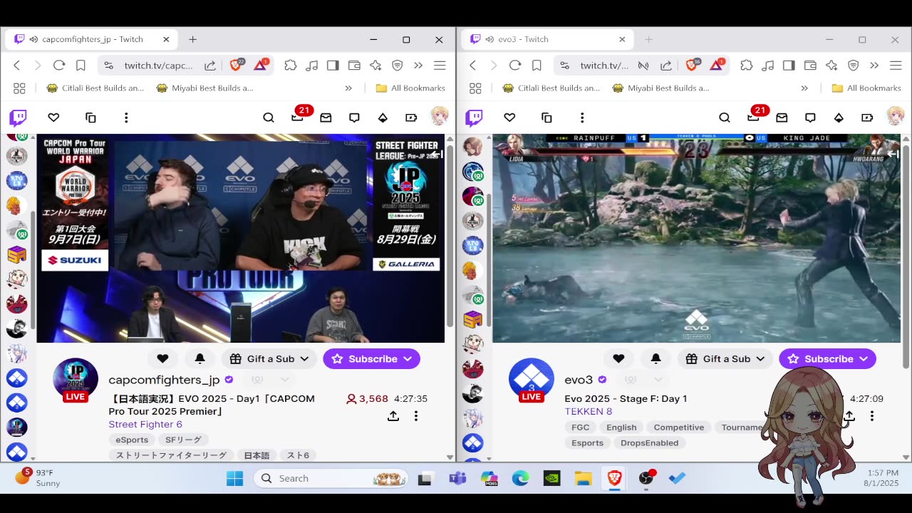Expand more toolbar items chevron in capcomfighters_jp window
Image resolution: width=912 pixels, height=513 pixels.
[x=418, y=66]
